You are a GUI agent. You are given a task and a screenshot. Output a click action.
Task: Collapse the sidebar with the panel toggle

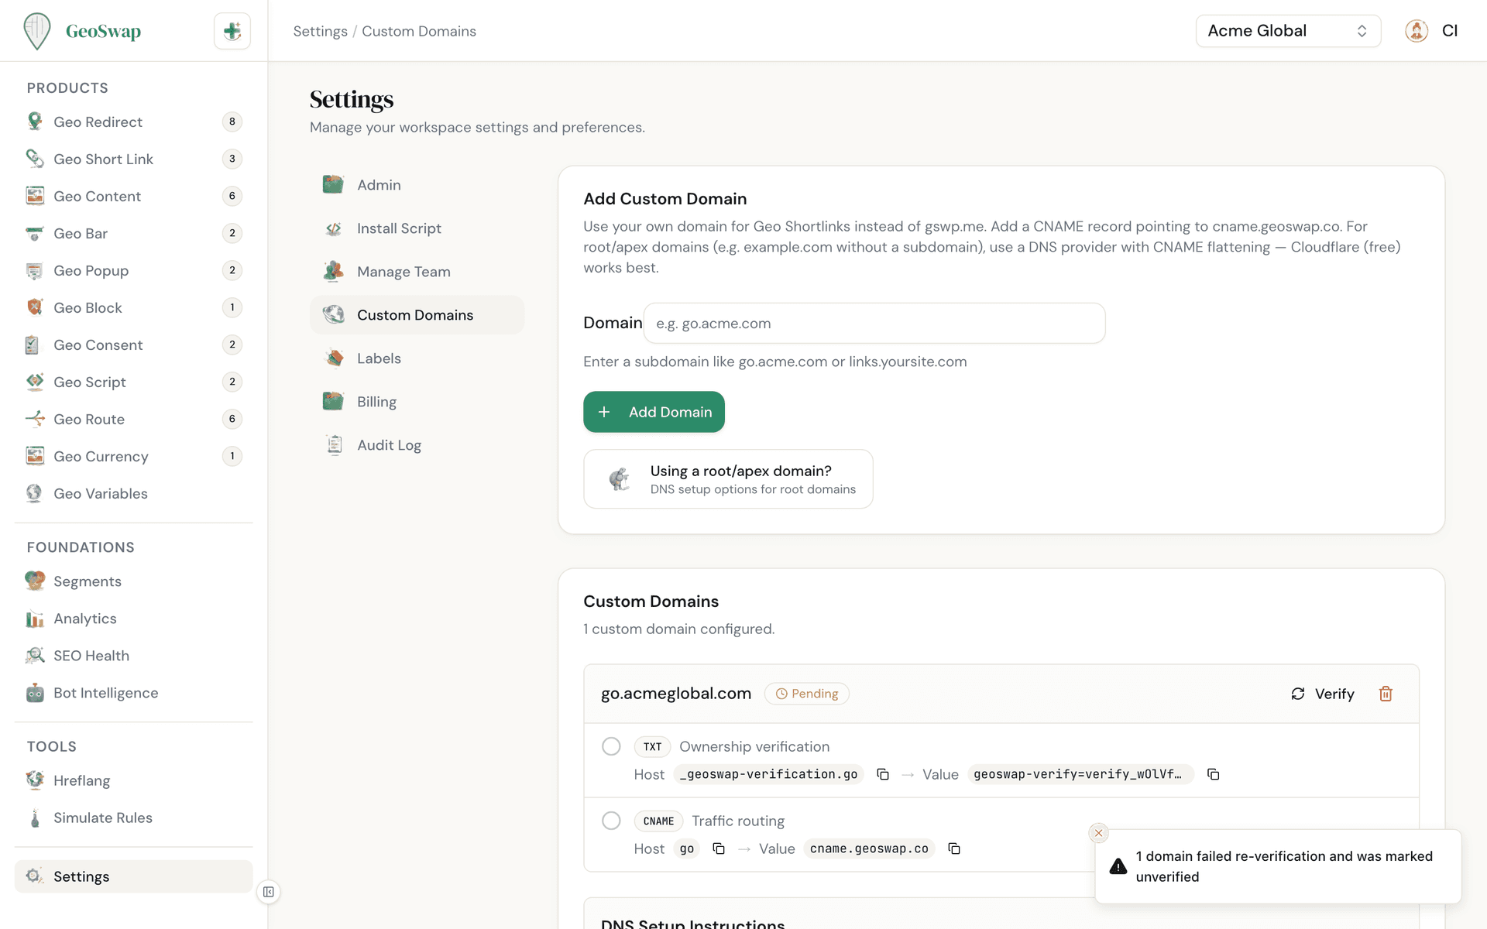[x=268, y=892]
